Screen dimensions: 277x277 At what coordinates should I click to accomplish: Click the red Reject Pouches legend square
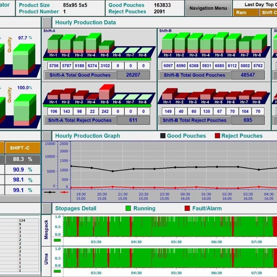coord(217,136)
